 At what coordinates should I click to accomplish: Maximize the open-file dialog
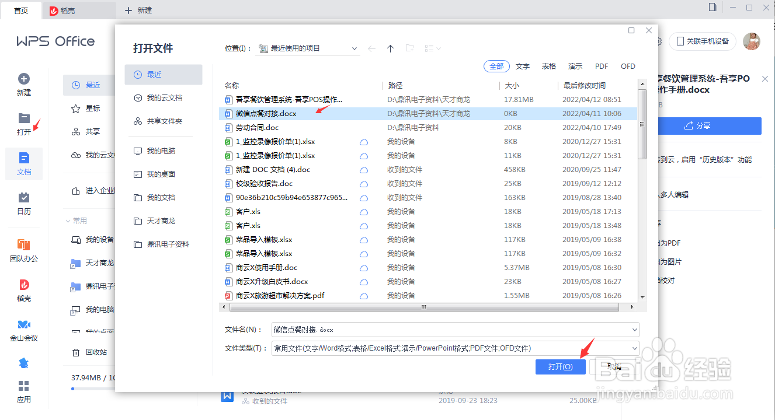[631, 30]
